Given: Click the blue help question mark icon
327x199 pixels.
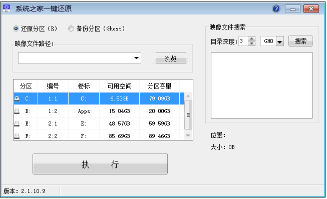Looking at the screenshot, I should [276, 9].
